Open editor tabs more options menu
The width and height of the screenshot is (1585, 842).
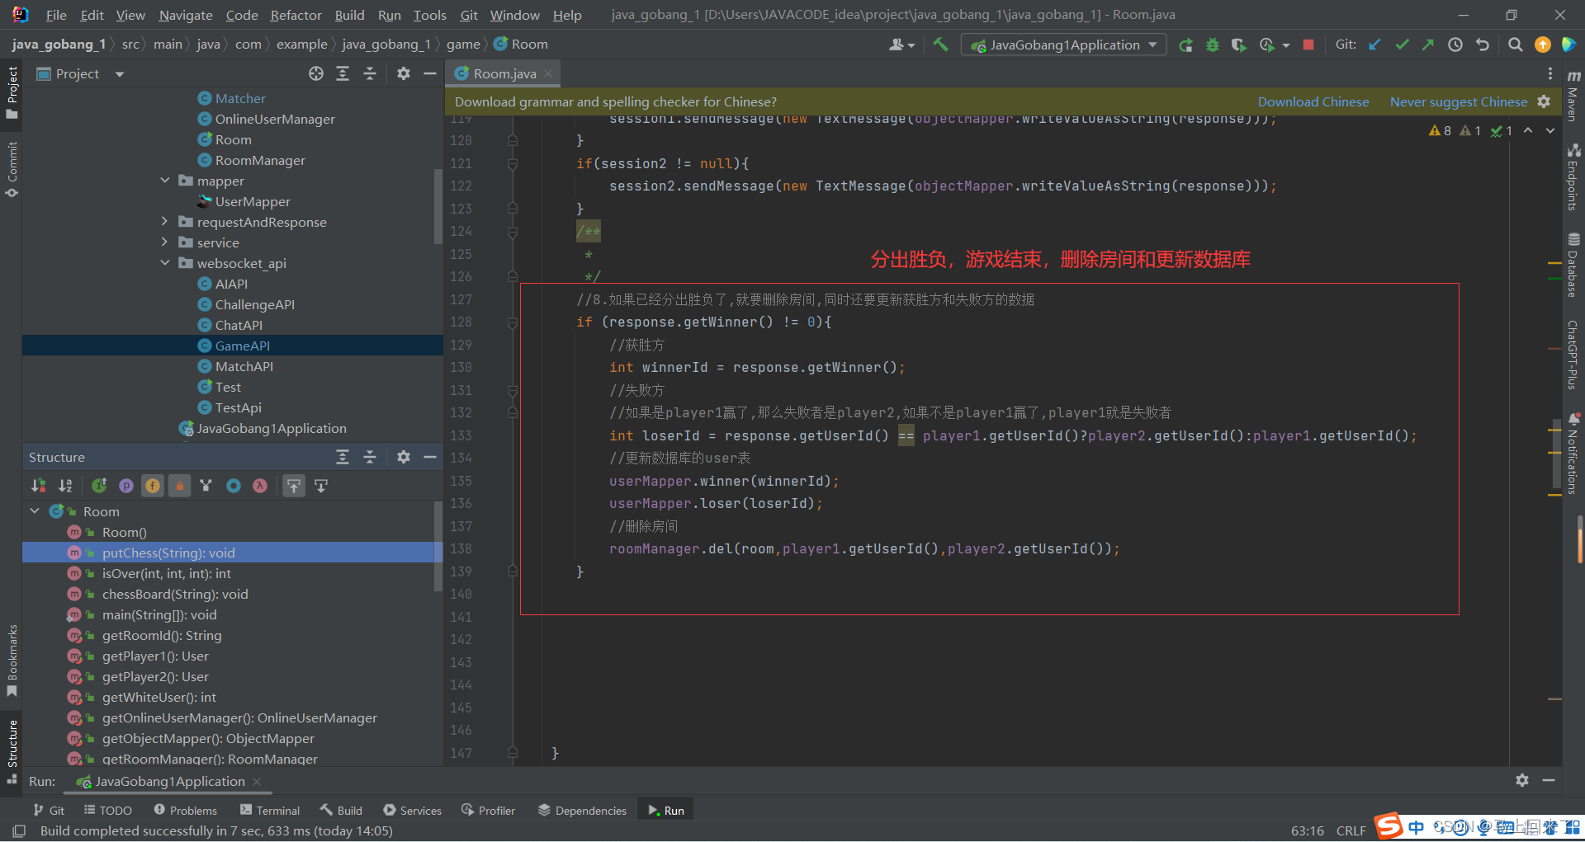tap(1550, 73)
